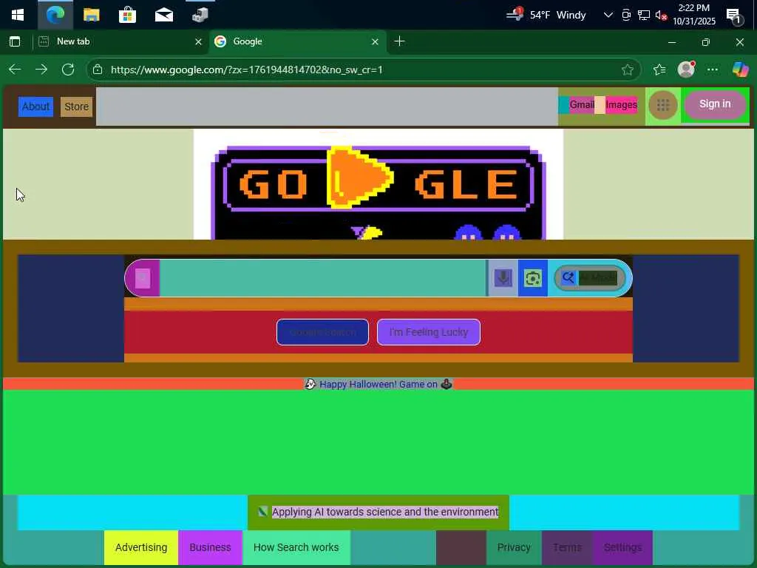Viewport: 757px width, 568px height.
Task: Add this page to favorites star
Action: click(x=627, y=70)
